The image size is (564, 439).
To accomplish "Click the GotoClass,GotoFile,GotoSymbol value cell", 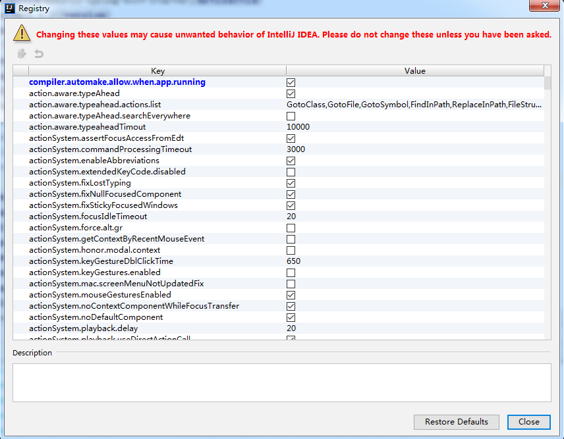I will pyautogui.click(x=414, y=105).
